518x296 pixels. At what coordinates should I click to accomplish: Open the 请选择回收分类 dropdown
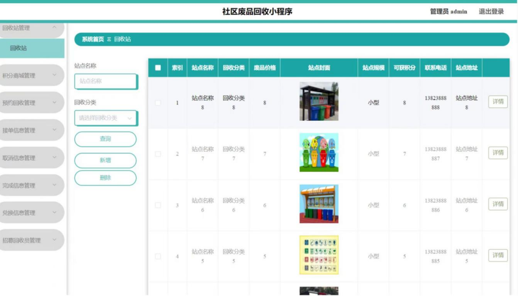point(106,118)
